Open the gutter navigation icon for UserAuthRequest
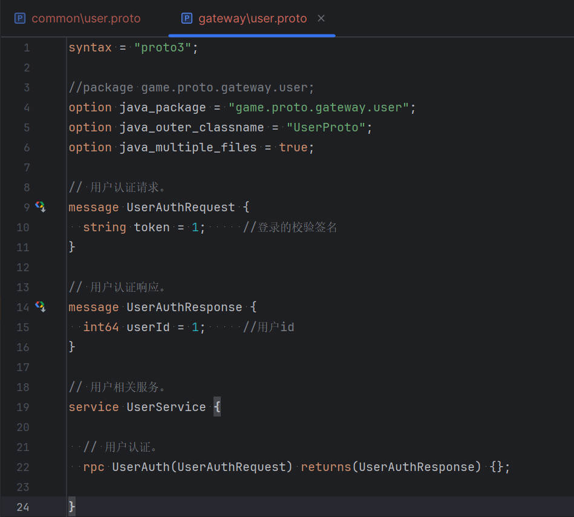Viewport: 574px width, 517px height. tap(41, 206)
